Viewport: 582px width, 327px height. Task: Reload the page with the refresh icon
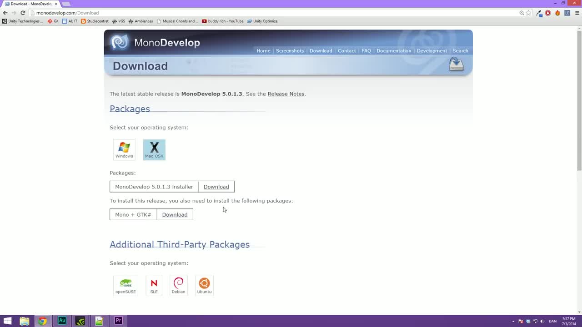pyautogui.click(x=23, y=13)
